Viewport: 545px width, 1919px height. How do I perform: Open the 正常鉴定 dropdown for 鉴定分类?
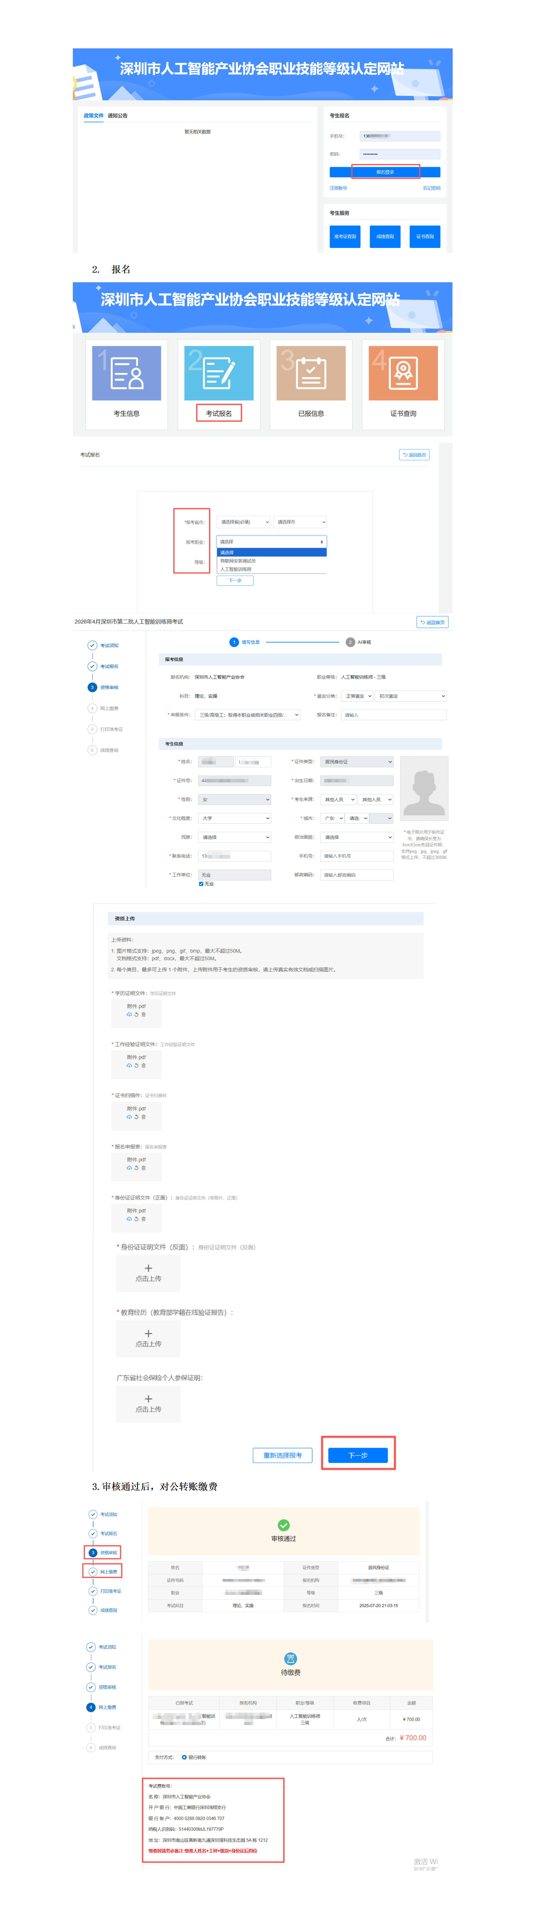click(357, 696)
